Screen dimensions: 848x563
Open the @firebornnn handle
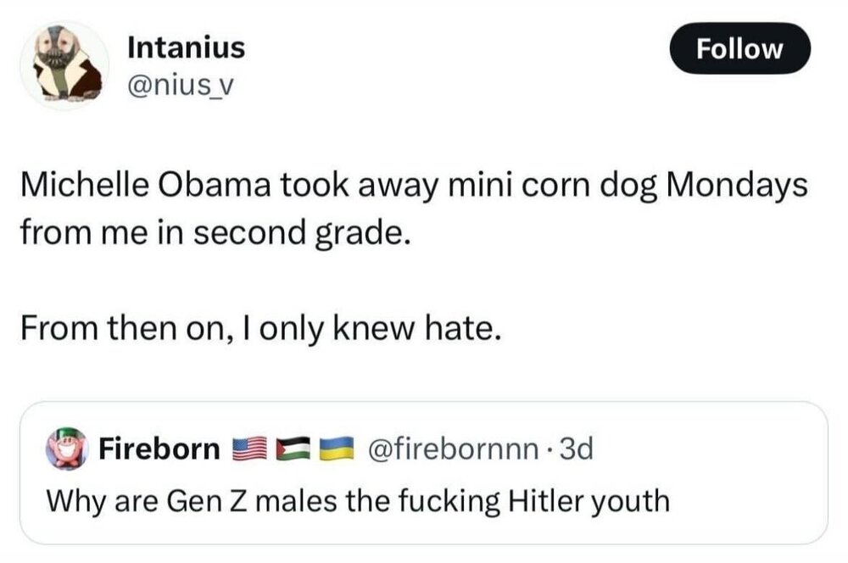[x=451, y=449]
